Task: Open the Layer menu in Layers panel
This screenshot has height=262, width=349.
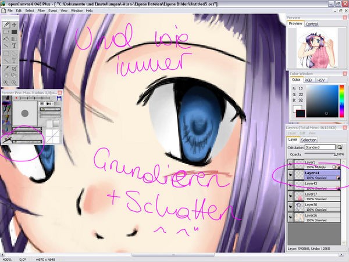Action: point(291,133)
